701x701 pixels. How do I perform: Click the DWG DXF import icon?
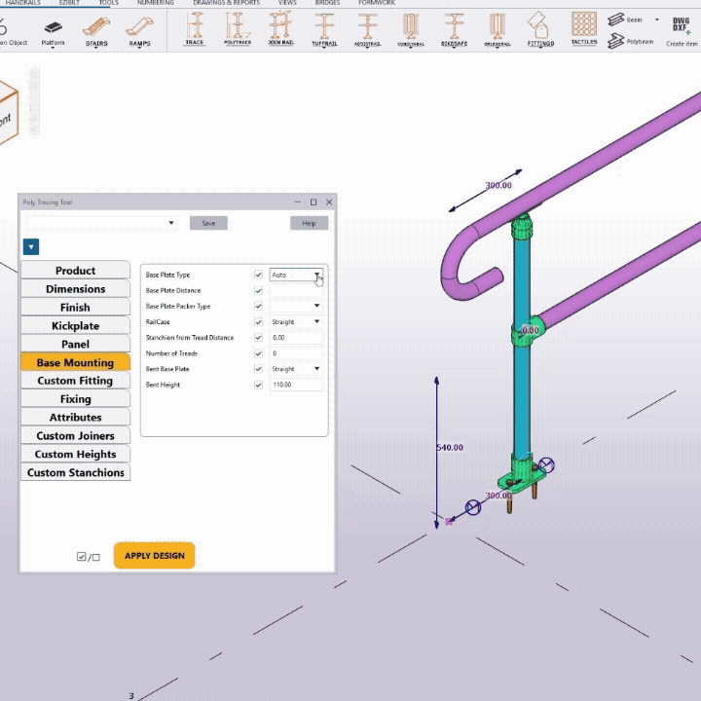click(681, 25)
